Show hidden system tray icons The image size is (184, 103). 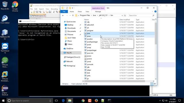click(x=160, y=100)
